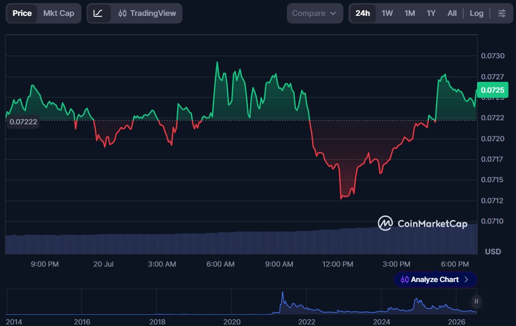The height and width of the screenshot is (326, 516).
Task: Click the 3:00 PM time label
Action: point(396,264)
